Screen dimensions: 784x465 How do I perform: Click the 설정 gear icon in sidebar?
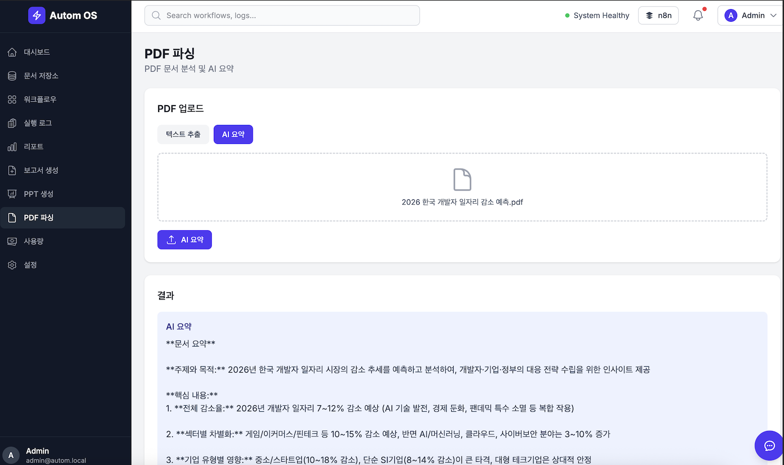click(12, 265)
